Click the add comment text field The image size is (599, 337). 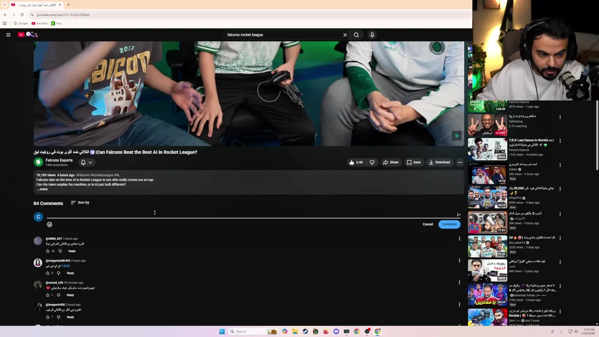tap(253, 214)
